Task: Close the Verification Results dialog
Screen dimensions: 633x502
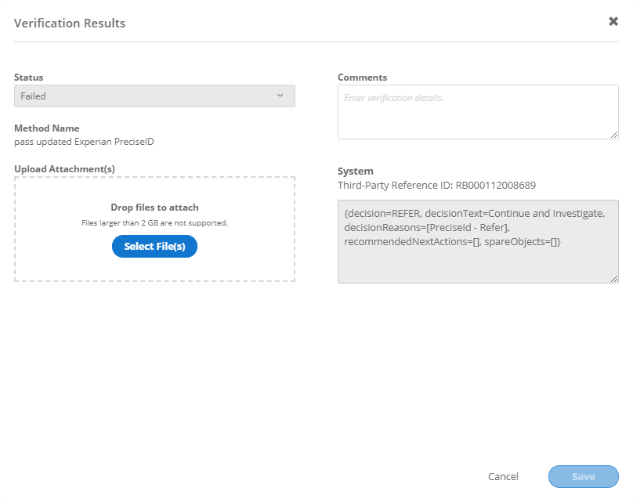Action: 613,22
